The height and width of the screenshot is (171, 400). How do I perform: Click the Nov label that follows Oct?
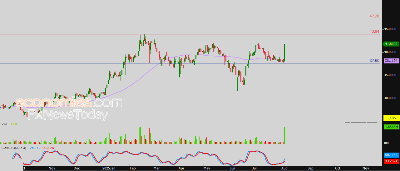365,168
